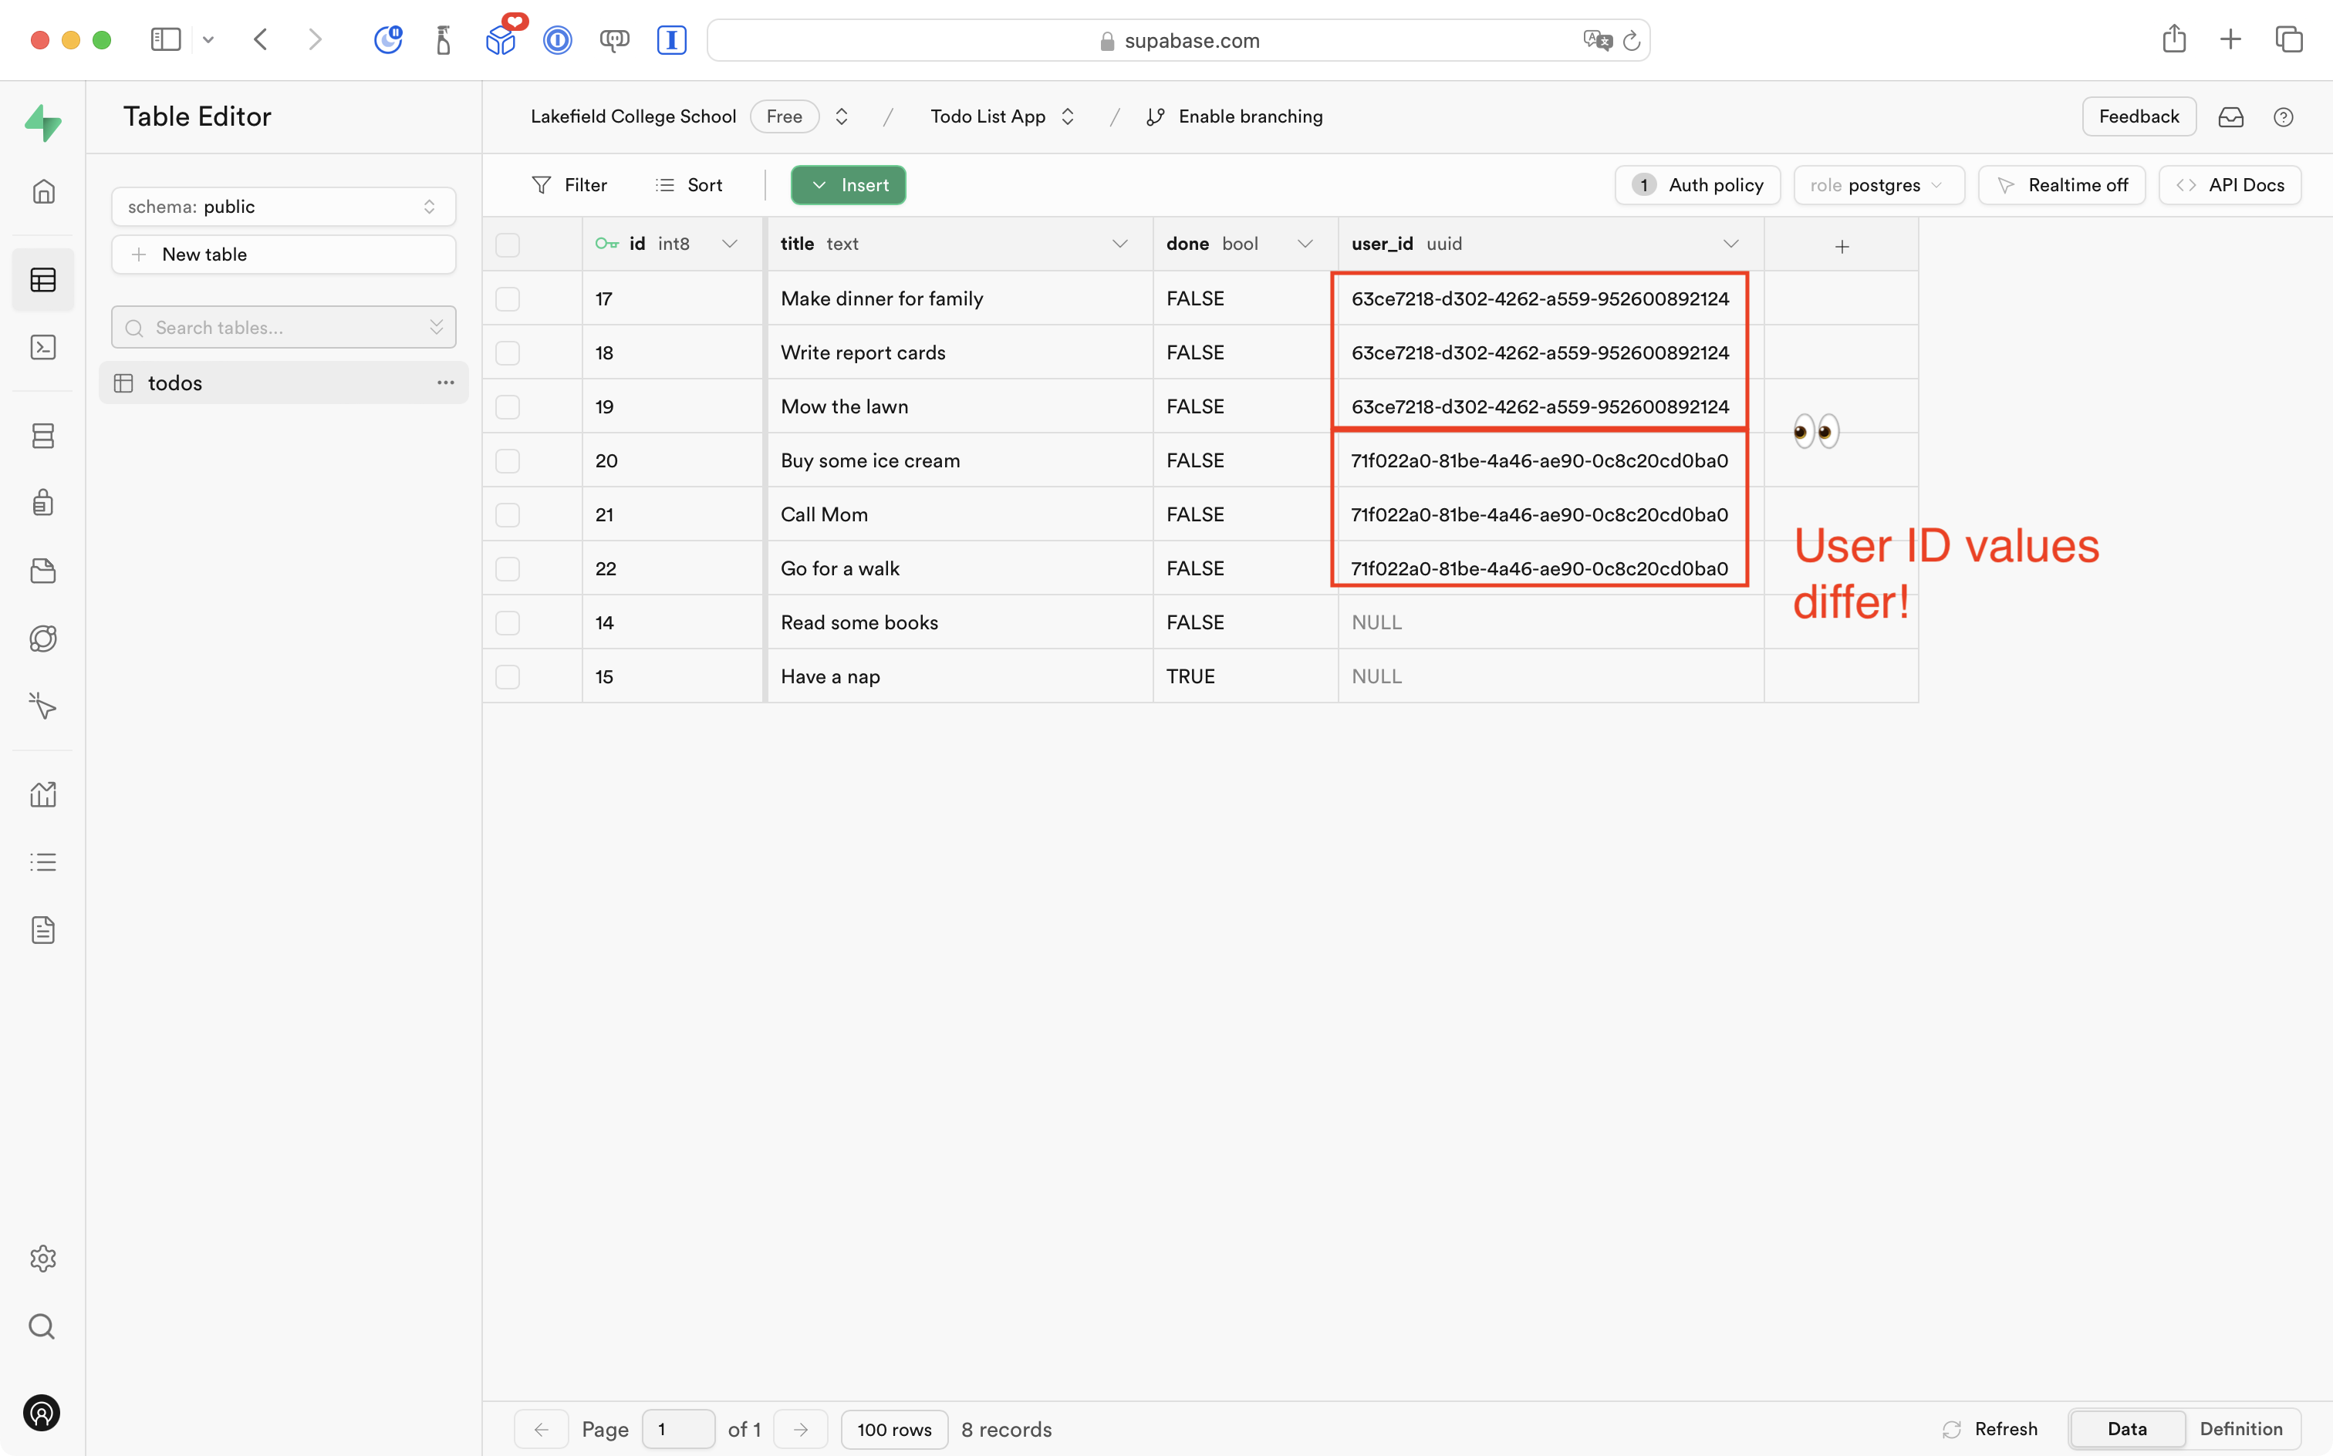Add new column with plus icon
The width and height of the screenshot is (2333, 1456).
click(1841, 247)
